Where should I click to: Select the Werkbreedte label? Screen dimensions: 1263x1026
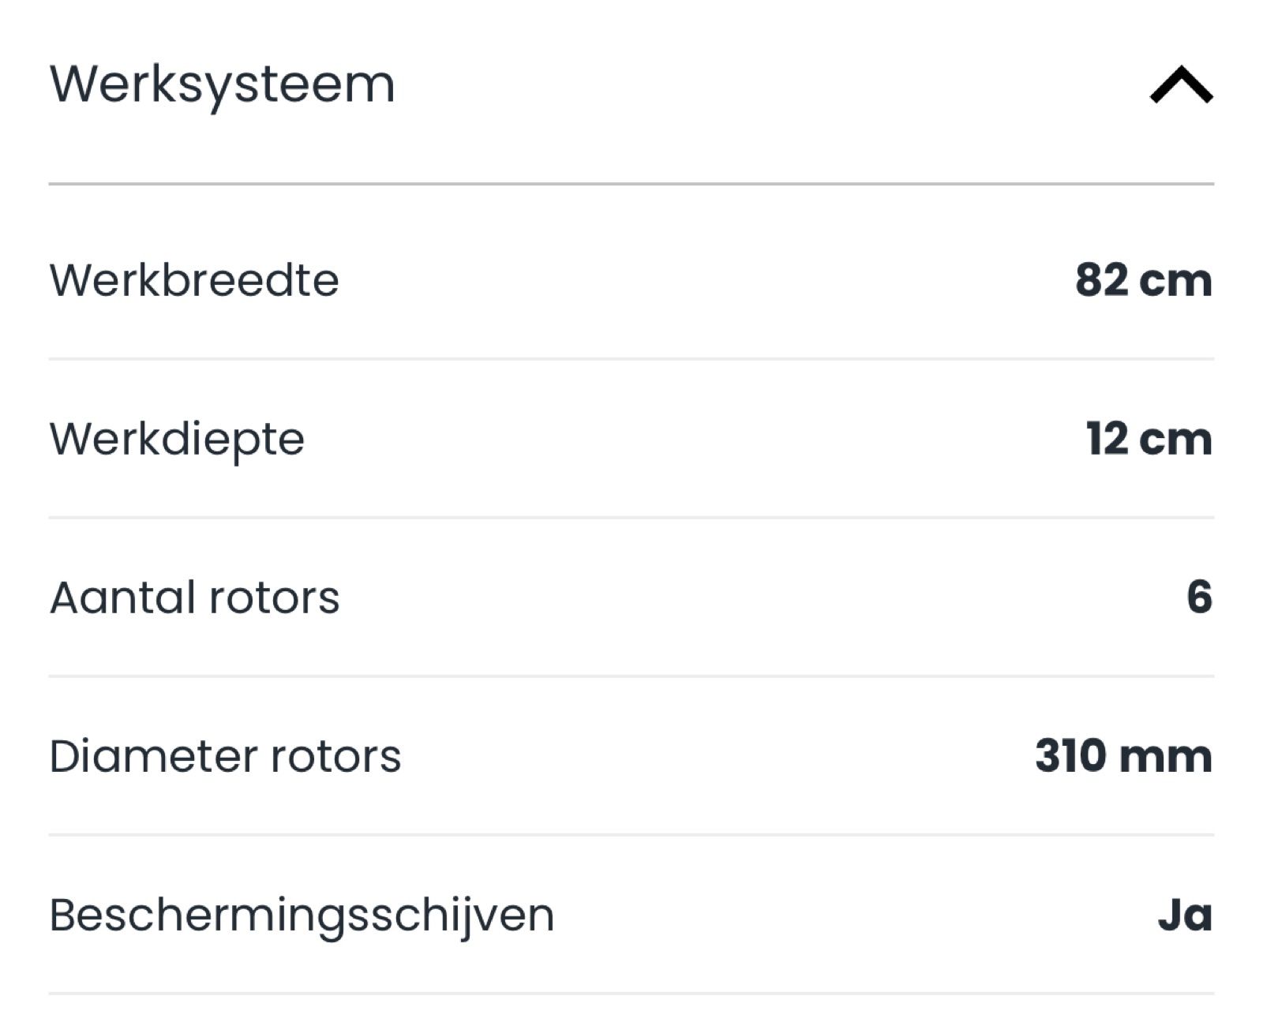click(194, 280)
